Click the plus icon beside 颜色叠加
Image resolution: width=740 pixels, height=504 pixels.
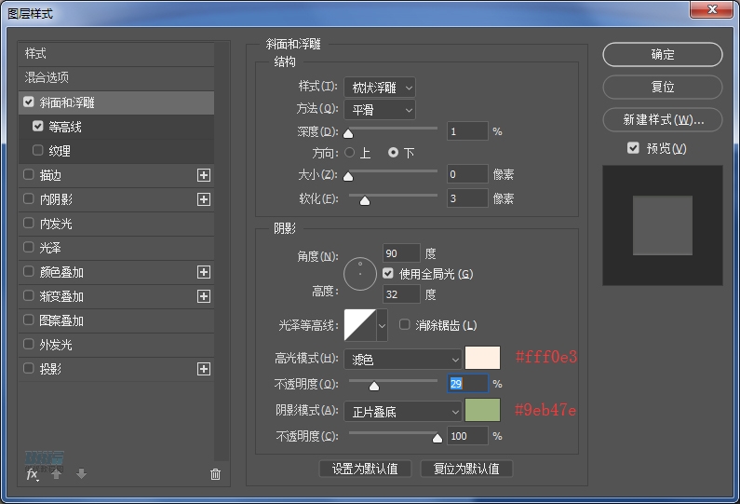click(x=204, y=272)
